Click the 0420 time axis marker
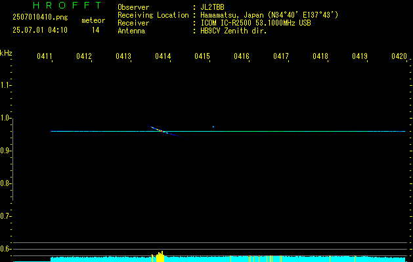 pyautogui.click(x=399, y=56)
